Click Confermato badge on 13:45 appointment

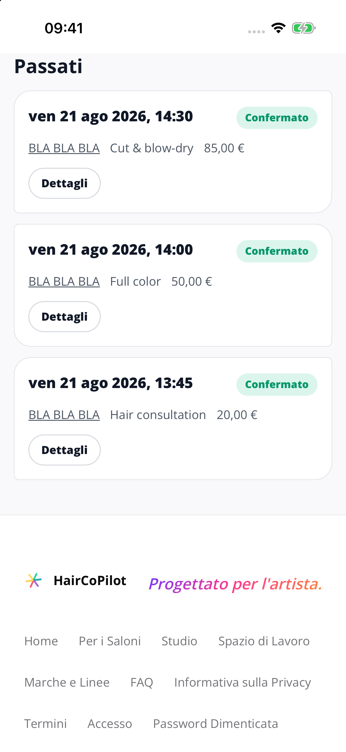pos(277,385)
